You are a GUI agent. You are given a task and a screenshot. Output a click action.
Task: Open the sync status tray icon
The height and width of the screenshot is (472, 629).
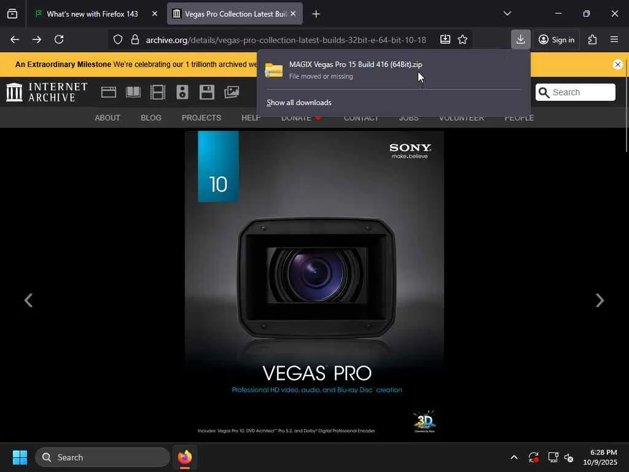click(534, 457)
